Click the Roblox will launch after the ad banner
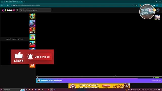 99,81
